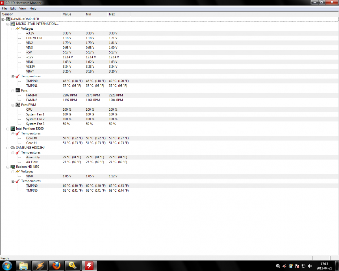
Task: Collapse the MICRO-STAR INTERNATIONAL tree node
Action: (x=8, y=24)
